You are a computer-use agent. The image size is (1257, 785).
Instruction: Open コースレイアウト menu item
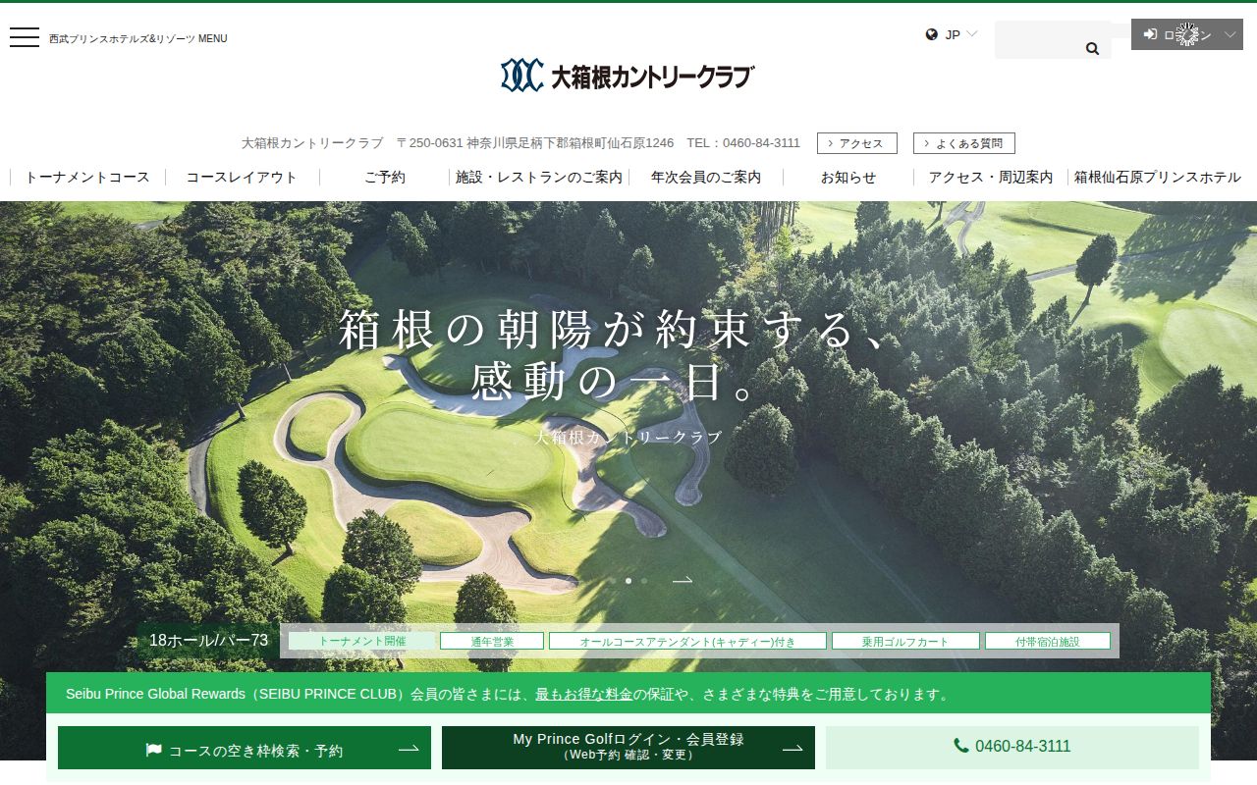coord(242,178)
